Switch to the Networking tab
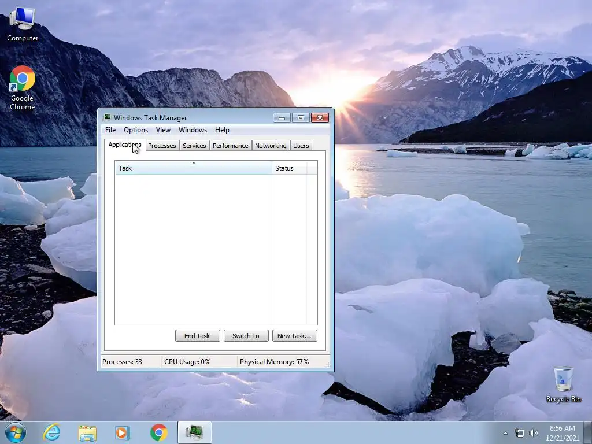The width and height of the screenshot is (592, 444). pos(271,146)
